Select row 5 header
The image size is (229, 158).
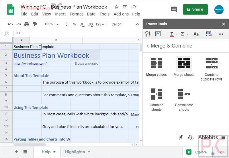(6, 76)
